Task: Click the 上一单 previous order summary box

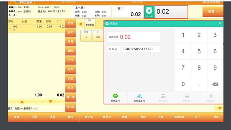Action: pyautogui.click(x=91, y=11)
